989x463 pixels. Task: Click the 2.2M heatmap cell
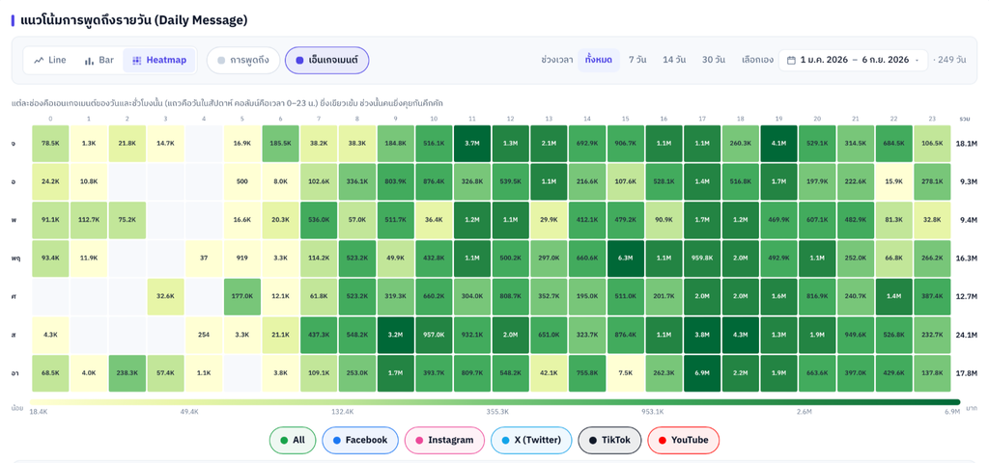pos(741,373)
